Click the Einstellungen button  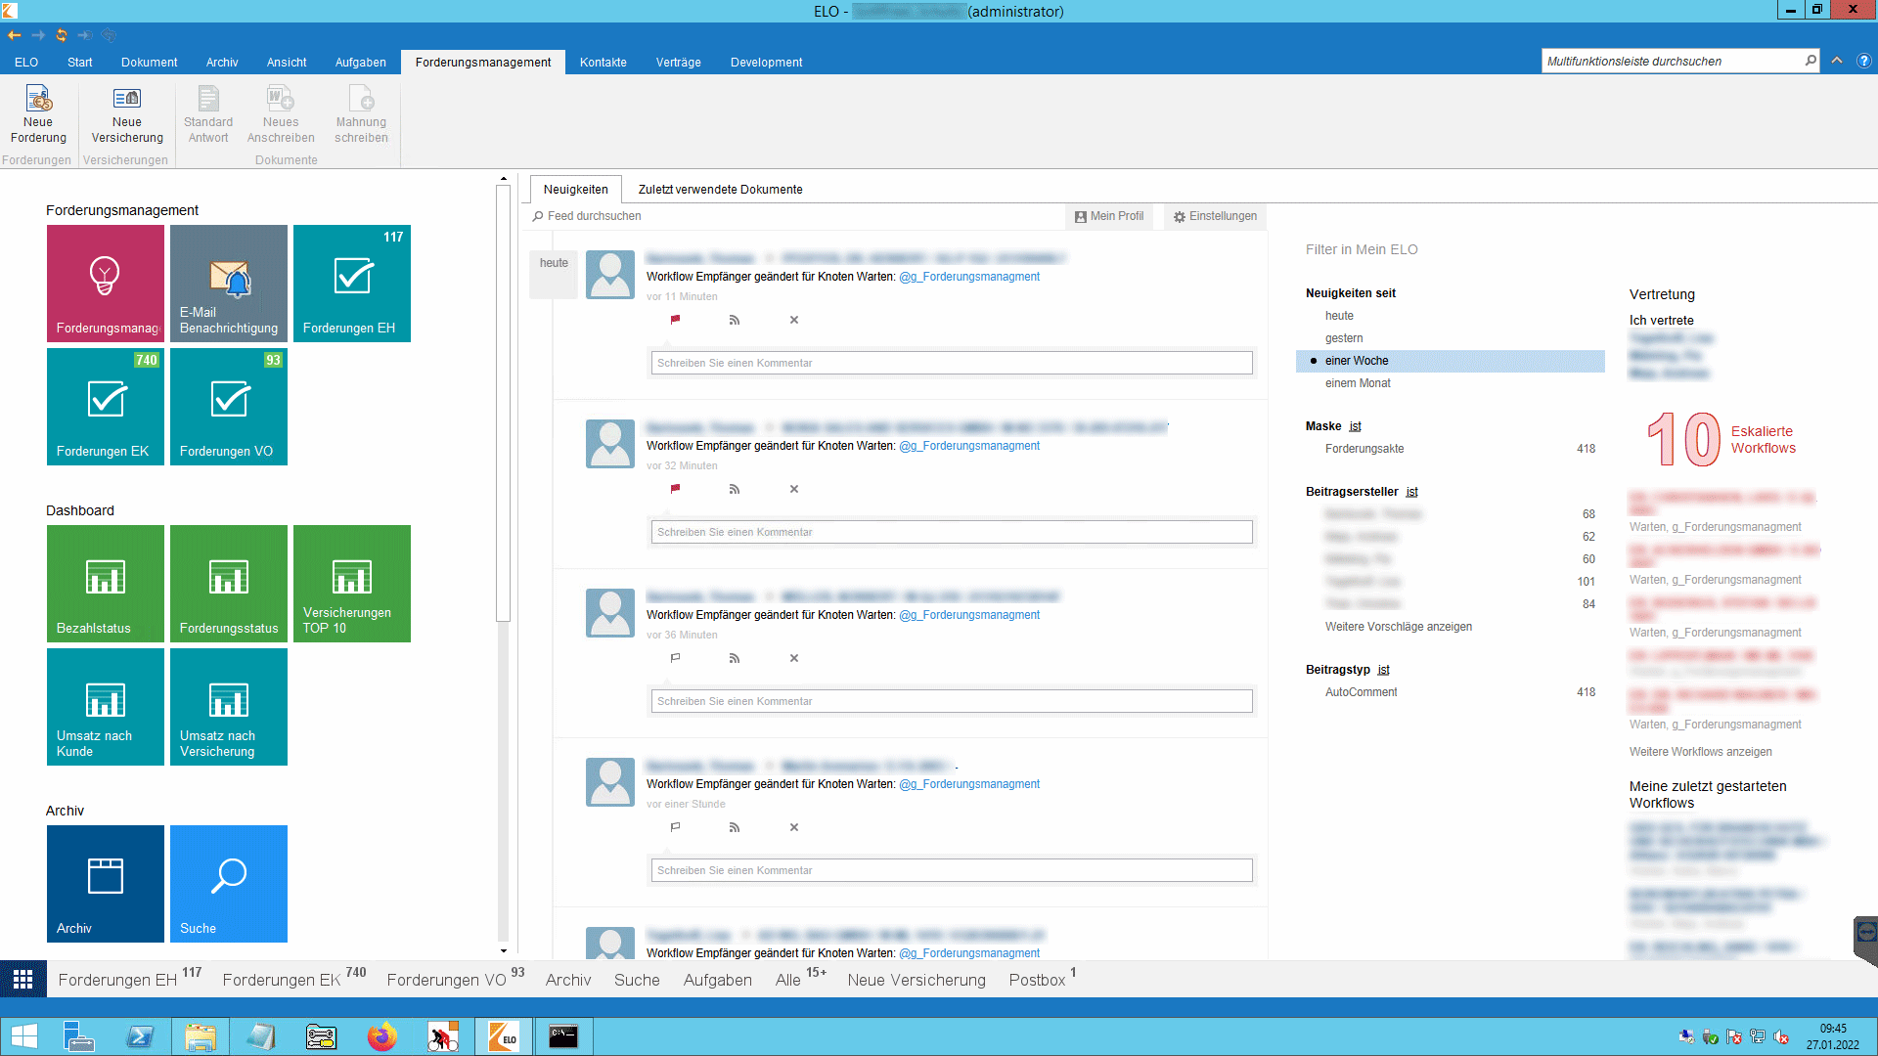point(1215,216)
